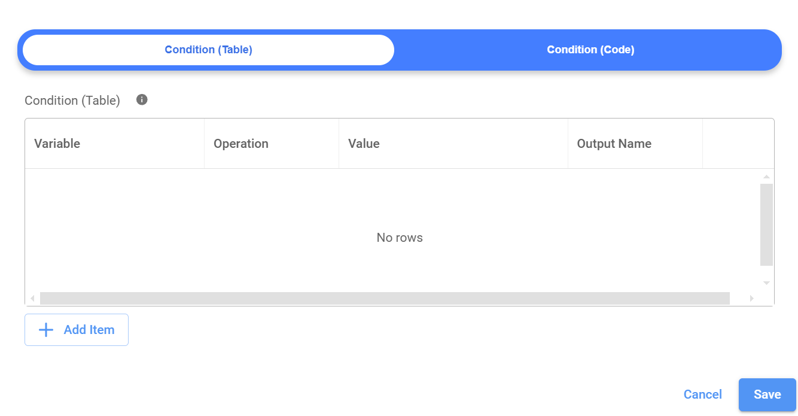Click the table's horizontal scrollbar thumb
The height and width of the screenshot is (416, 798).
tap(384, 298)
